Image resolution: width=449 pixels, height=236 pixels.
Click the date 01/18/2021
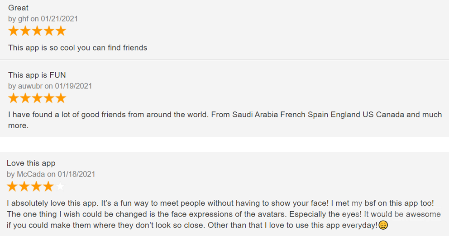76,174
